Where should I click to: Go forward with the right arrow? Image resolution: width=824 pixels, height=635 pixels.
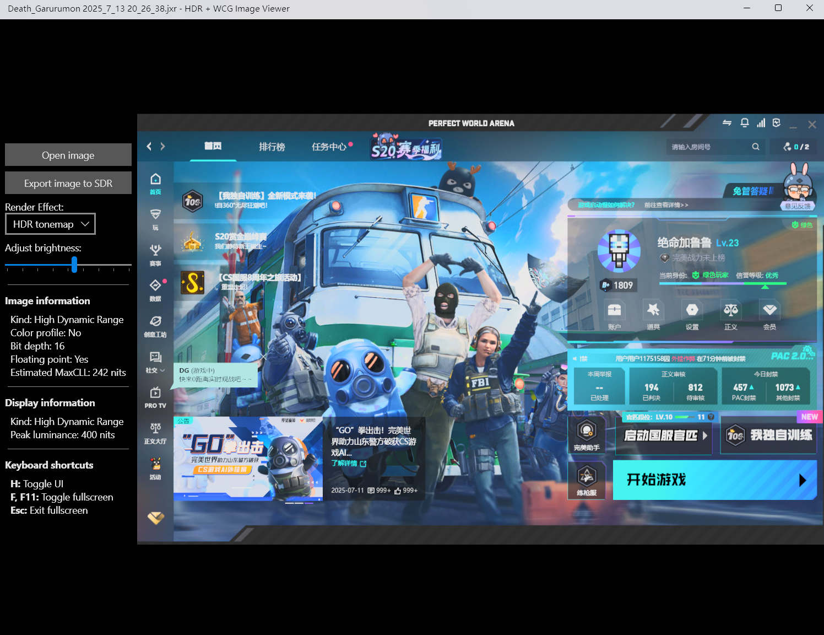(162, 146)
